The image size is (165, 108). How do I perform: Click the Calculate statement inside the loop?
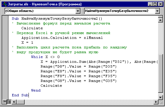tap(51, 86)
